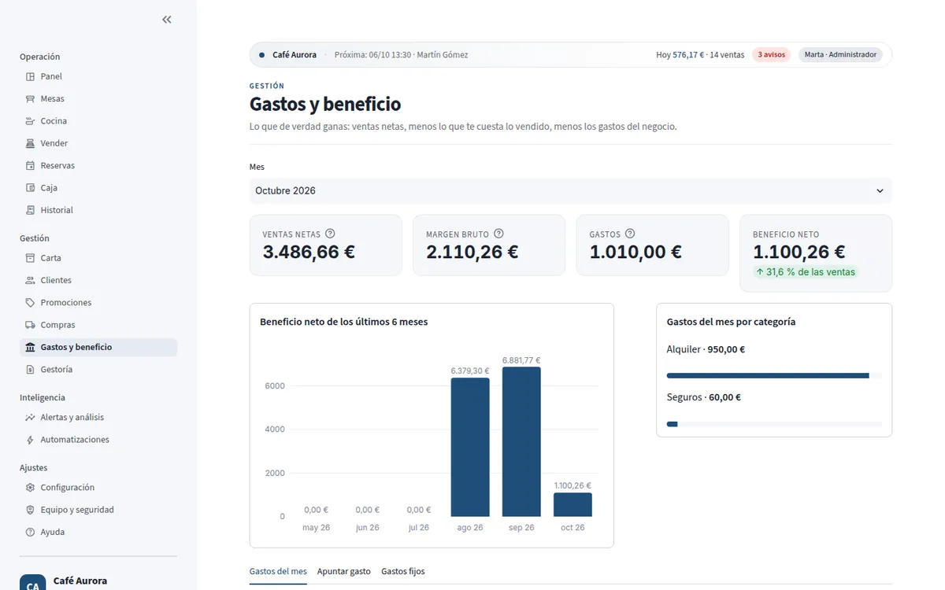Click the help icon next to Ventas netas
945x590 pixels.
[330, 234]
